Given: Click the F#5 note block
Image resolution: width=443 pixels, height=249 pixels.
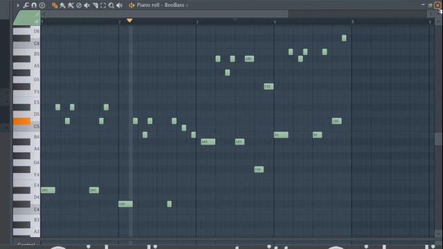Looking at the screenshot, I should coord(269,86).
